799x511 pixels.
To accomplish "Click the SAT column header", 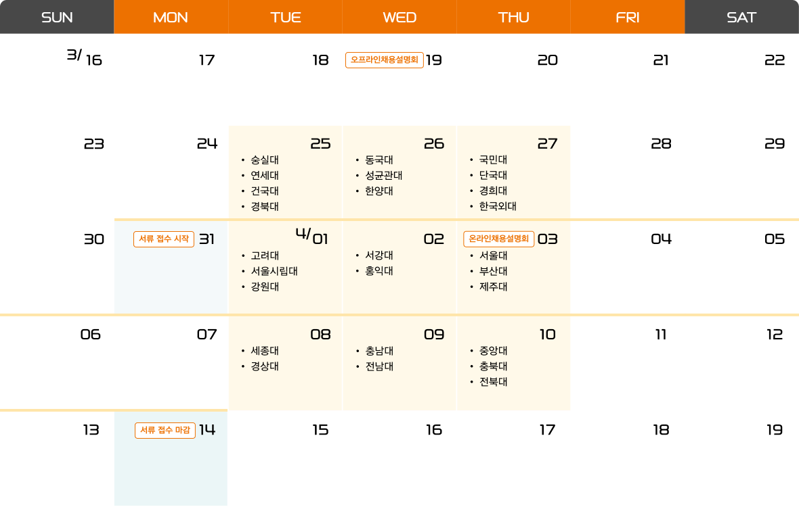I will tap(741, 18).
